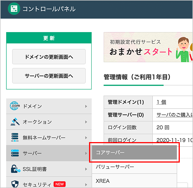Click the ログイン回数 table cell
Image resolution: width=193 pixels, height=188 pixels.
click(128, 127)
